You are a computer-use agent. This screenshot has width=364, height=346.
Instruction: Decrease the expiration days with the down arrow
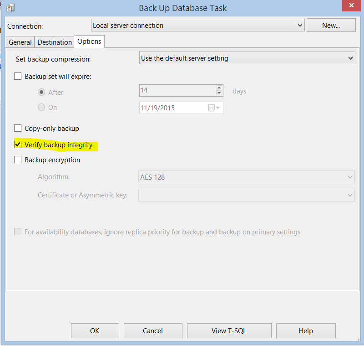[x=219, y=93]
